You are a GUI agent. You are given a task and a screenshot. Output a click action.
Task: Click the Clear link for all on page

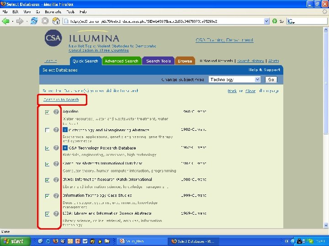[x=250, y=91]
